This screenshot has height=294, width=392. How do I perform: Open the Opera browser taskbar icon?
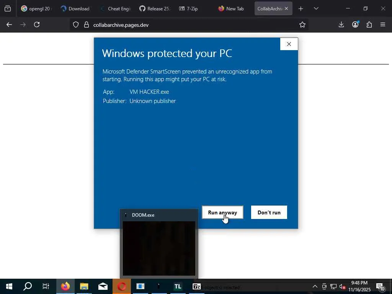point(121,286)
